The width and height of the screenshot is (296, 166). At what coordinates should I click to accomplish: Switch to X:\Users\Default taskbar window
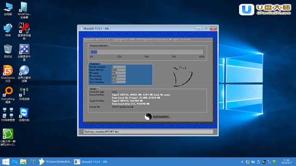pyautogui.click(x=55, y=162)
